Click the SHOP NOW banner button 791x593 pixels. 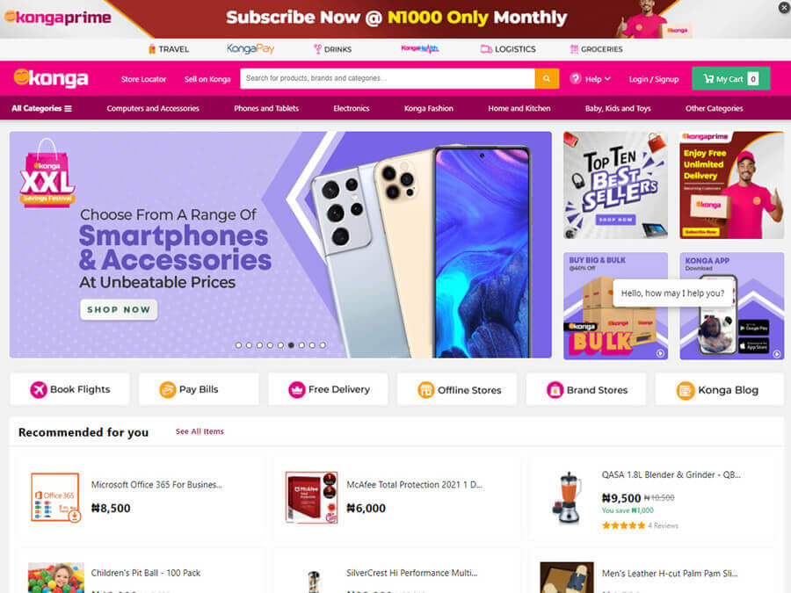(119, 309)
